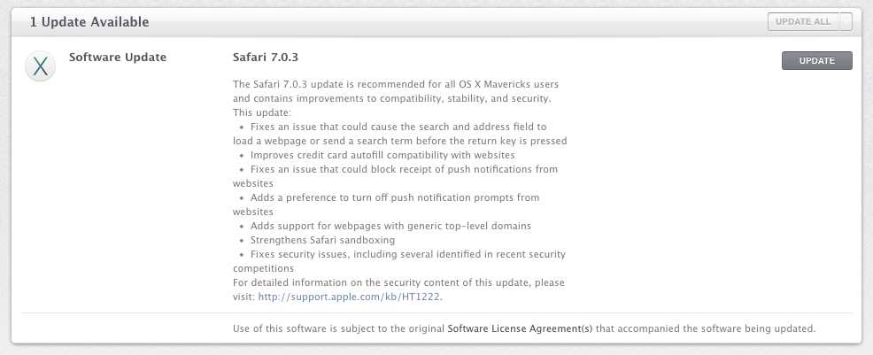
Task: Open the dropdown arrow beside UPDATE ALL
Action: coord(846,21)
